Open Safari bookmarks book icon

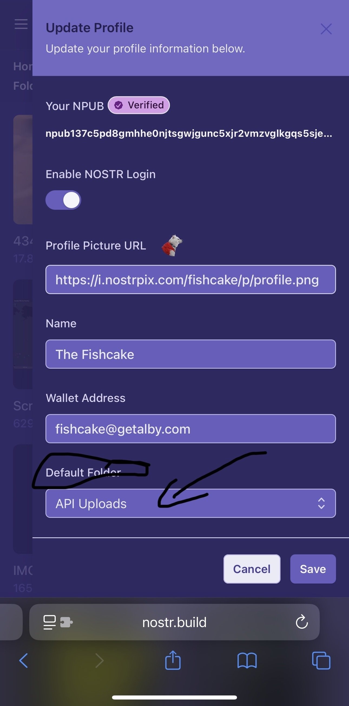pos(247,661)
